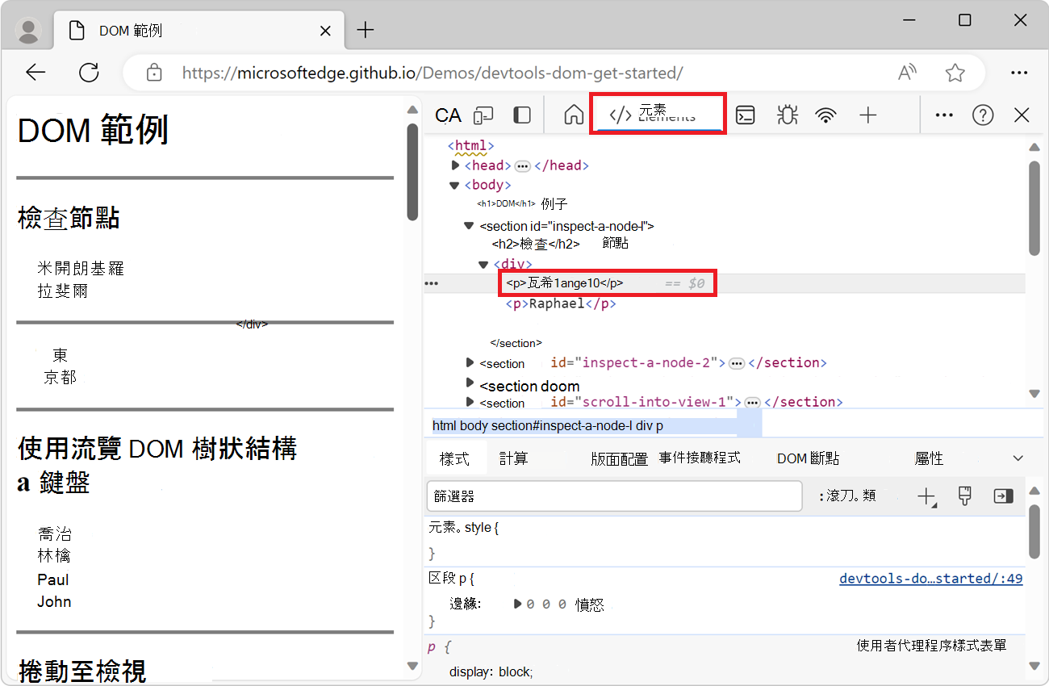This screenshot has width=1049, height=686.
Task: Open actions menu for selected p node
Action: 432,283
